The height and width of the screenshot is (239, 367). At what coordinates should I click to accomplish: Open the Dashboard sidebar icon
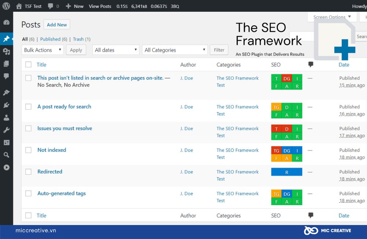tap(6, 22)
